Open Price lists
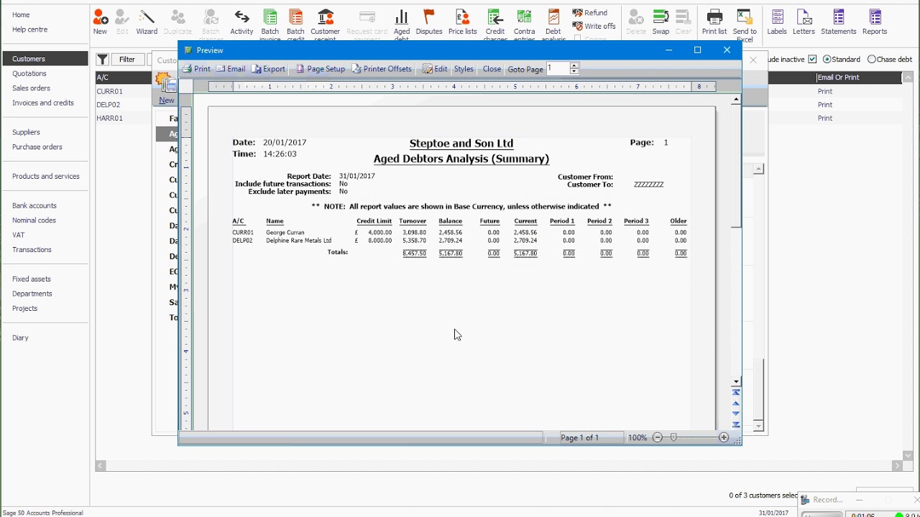Screen dimensions: 920x517 coord(462,22)
